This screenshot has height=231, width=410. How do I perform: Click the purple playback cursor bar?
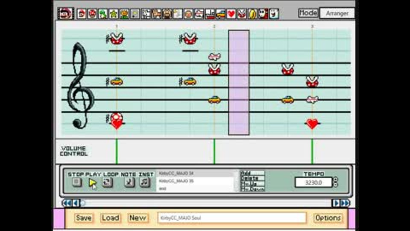point(239,83)
